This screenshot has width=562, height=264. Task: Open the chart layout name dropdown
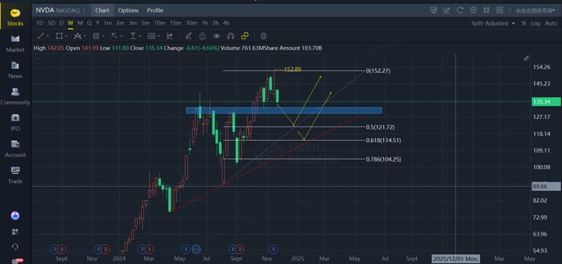click(537, 10)
